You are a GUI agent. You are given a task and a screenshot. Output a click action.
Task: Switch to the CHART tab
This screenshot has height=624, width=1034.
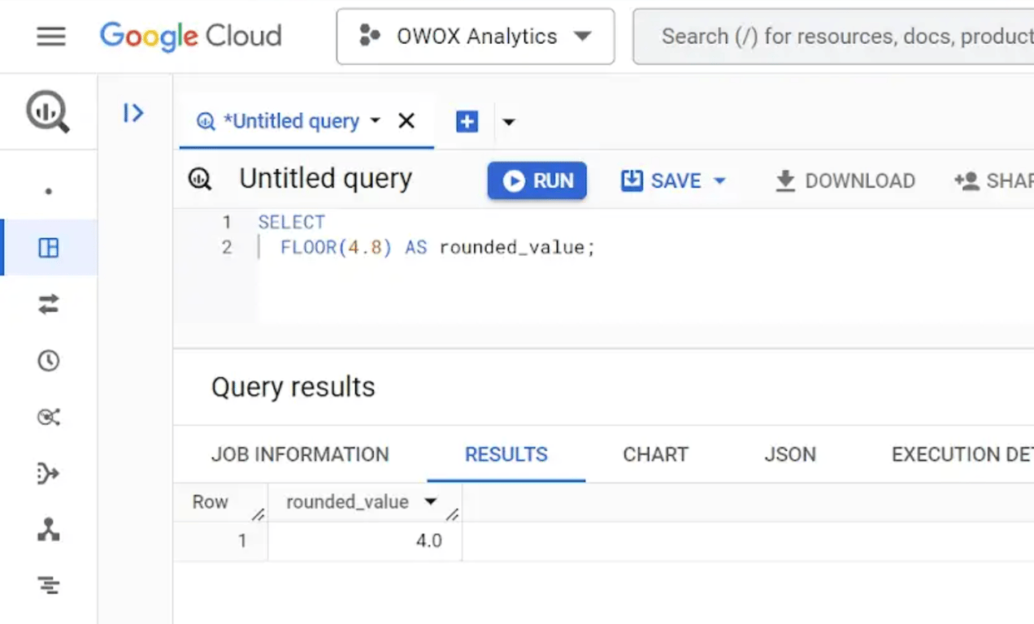(x=656, y=454)
